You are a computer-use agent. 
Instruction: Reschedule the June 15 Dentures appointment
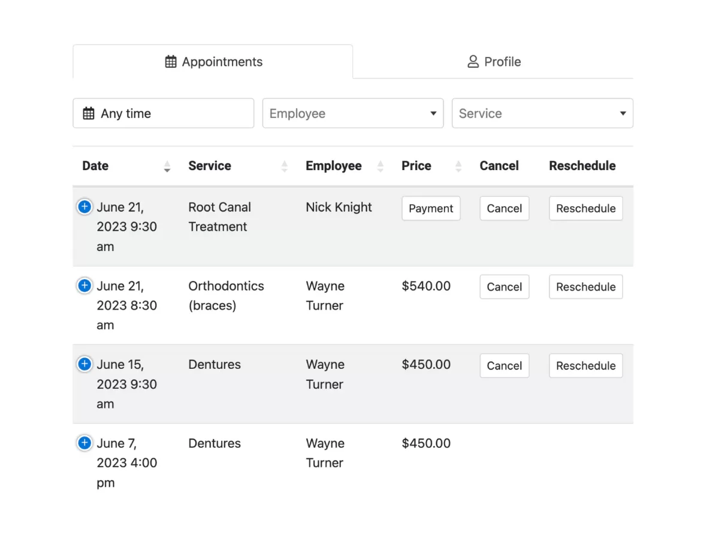pos(585,366)
